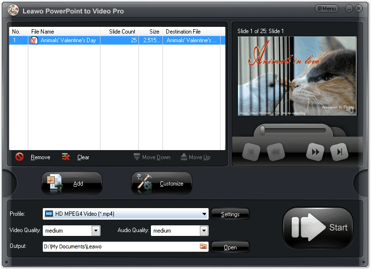Open the Menu button in title bar
This screenshot has width=371, height=269.
(x=327, y=9)
